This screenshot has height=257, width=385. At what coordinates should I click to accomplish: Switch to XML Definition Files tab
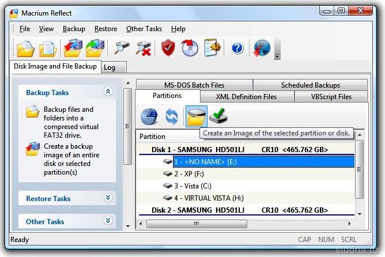pos(247,97)
